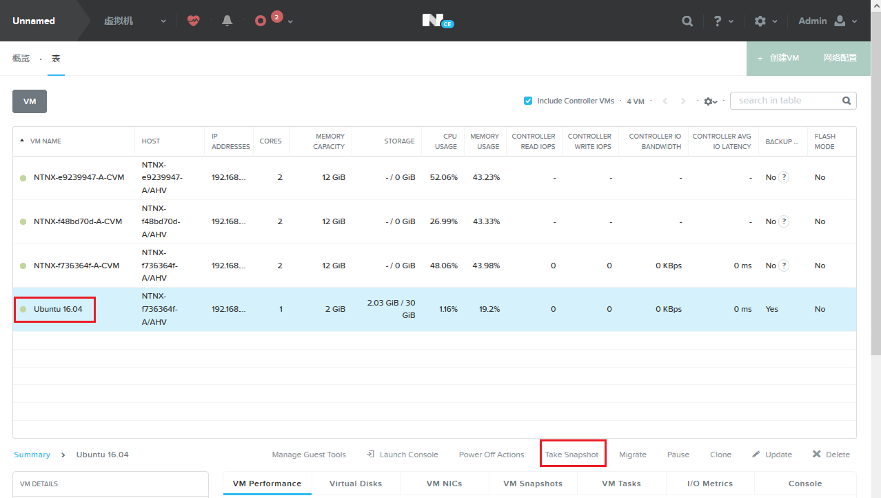Select the NTNX-f48bd70d-A-CVM row

pyautogui.click(x=434, y=221)
